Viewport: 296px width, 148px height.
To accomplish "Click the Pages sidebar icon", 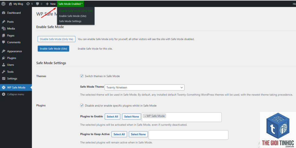I will coord(3,35).
